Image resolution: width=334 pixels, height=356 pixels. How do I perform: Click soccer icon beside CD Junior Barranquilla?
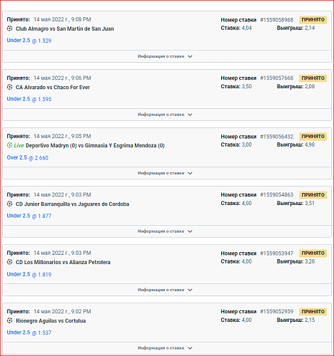click(x=9, y=204)
